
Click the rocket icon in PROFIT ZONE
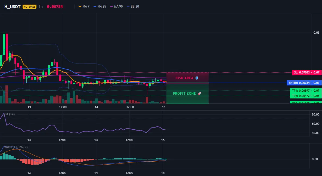[x=199, y=94]
